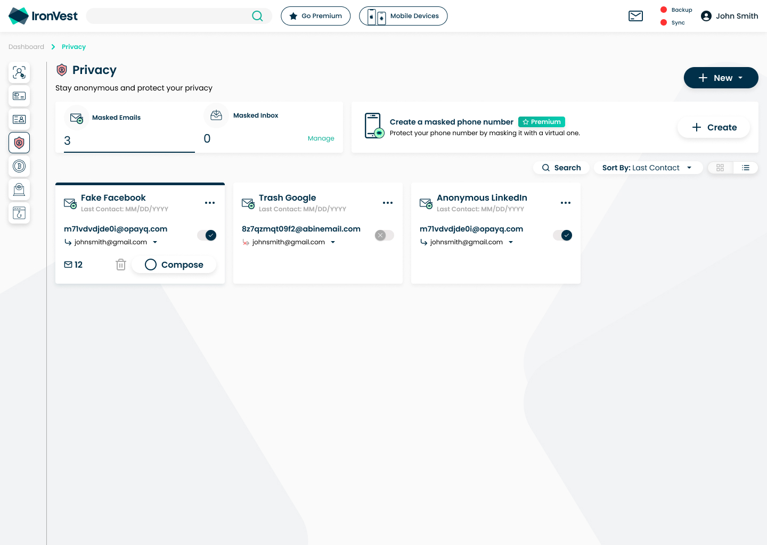Click Privacy breadcrumb link
The height and width of the screenshot is (545, 767).
[74, 47]
